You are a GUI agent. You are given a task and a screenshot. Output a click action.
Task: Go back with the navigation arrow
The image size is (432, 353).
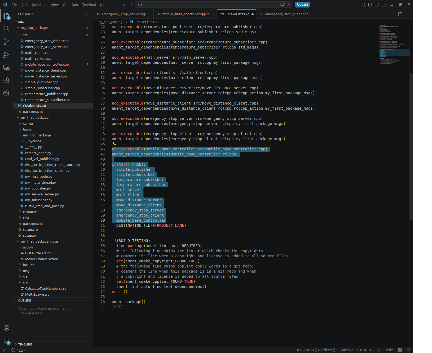[x=124, y=5]
